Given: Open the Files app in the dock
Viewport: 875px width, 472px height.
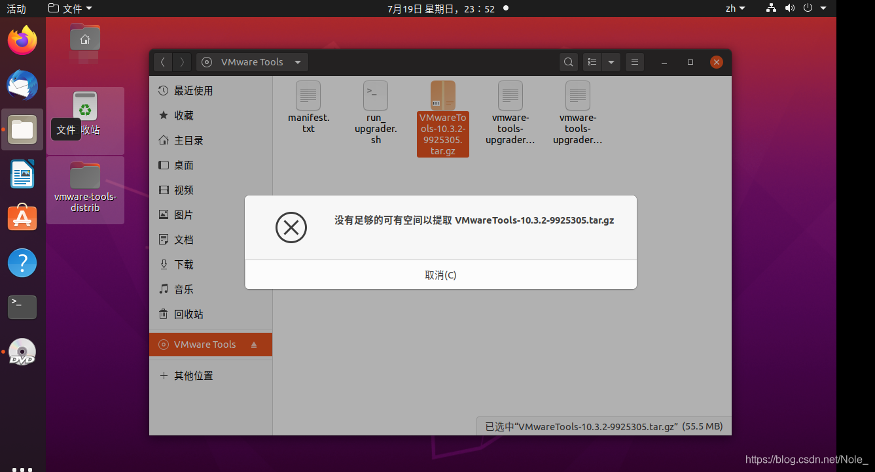Looking at the screenshot, I should 22,129.
